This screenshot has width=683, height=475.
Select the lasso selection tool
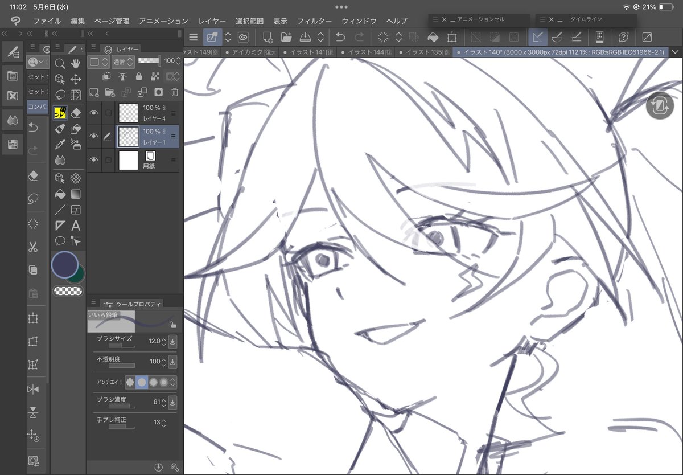[60, 95]
